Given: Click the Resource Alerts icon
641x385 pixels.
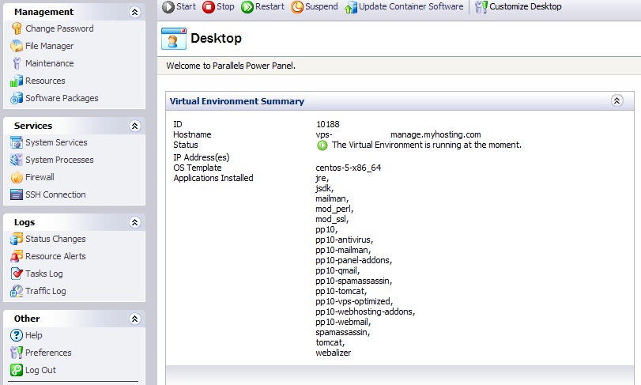Looking at the screenshot, I should click(17, 256).
